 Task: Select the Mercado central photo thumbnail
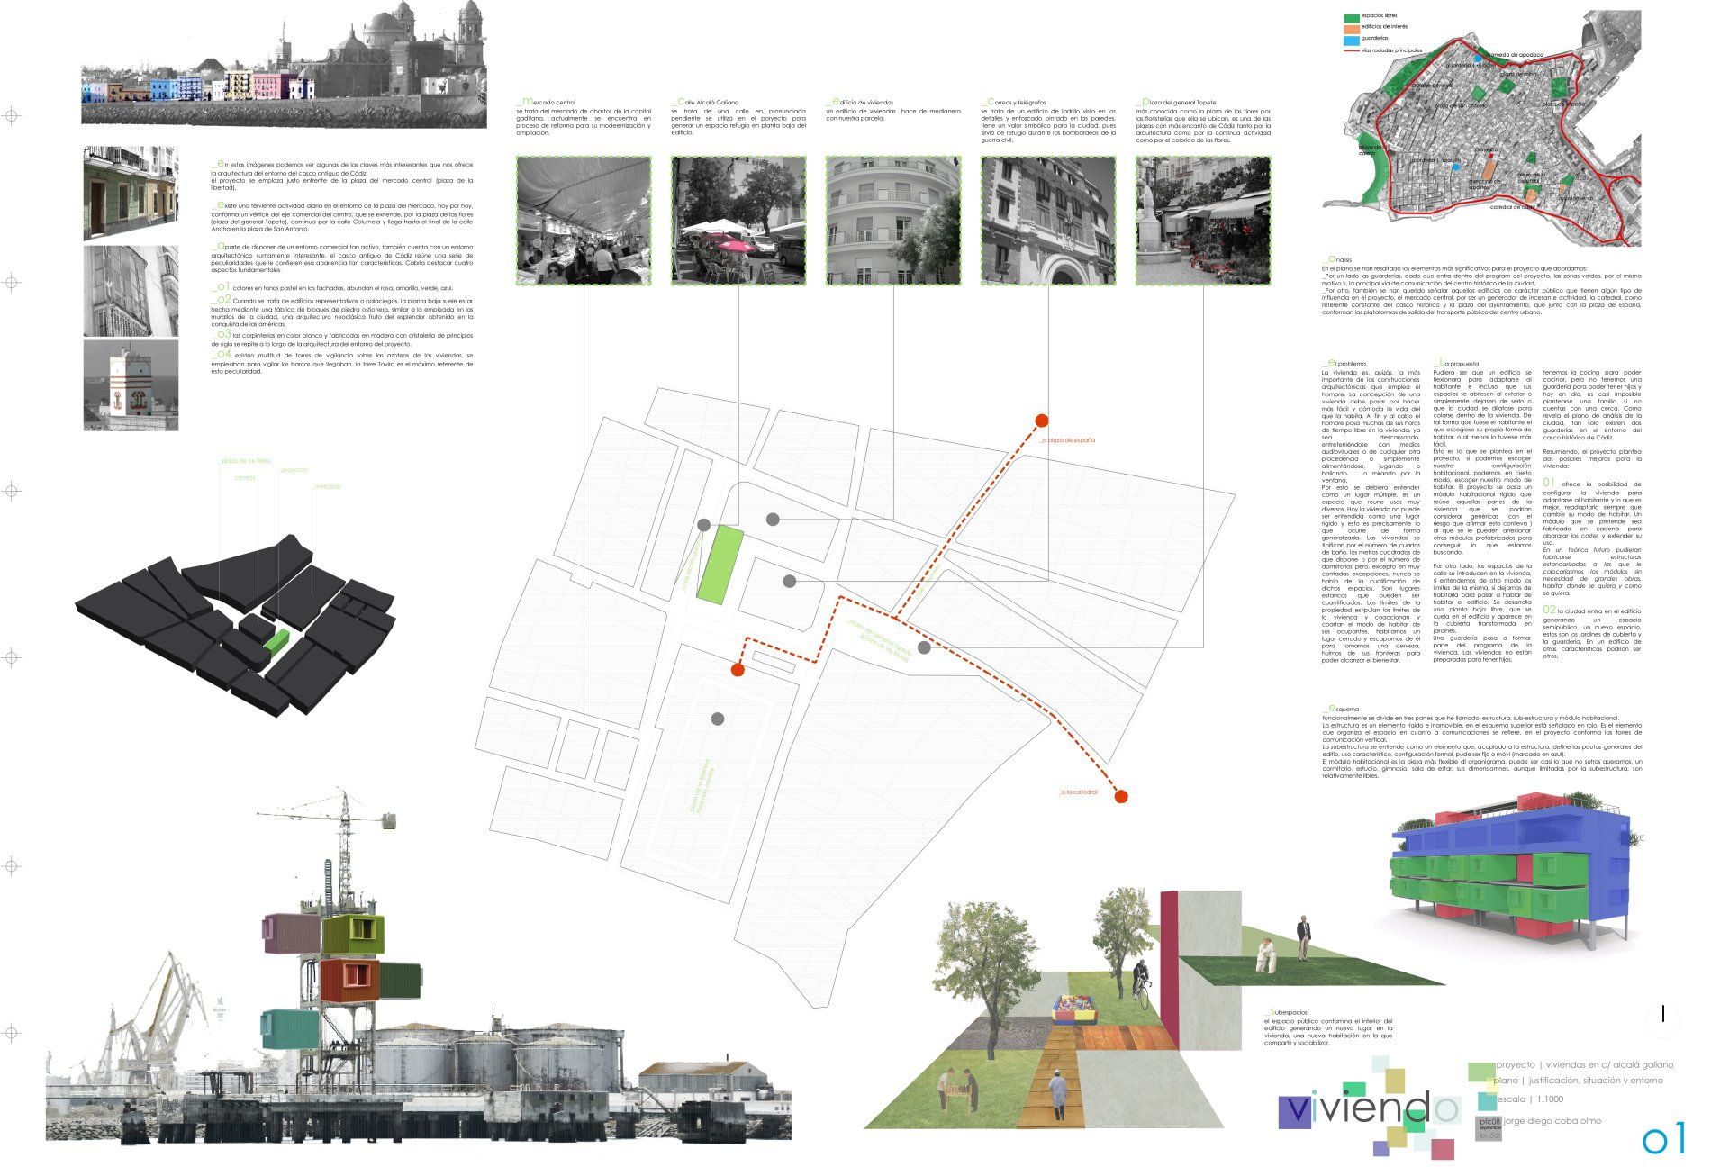coord(584,221)
